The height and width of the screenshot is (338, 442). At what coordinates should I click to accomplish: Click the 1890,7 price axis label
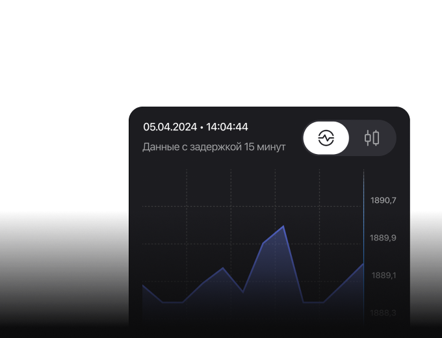pos(383,200)
